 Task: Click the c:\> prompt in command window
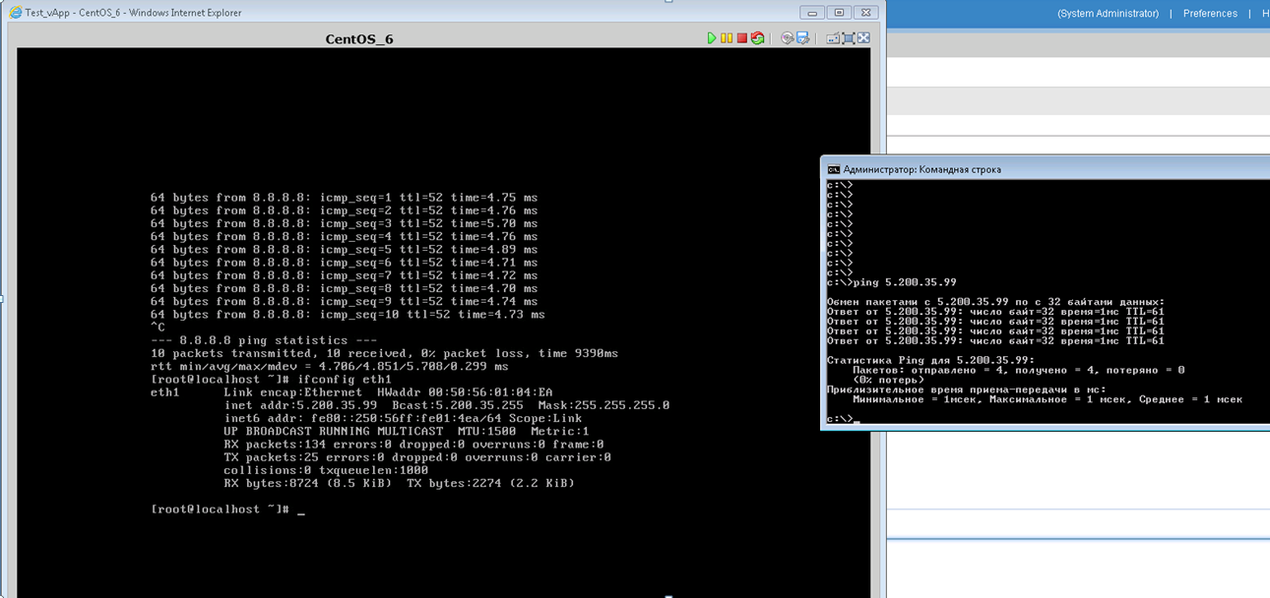coord(840,419)
